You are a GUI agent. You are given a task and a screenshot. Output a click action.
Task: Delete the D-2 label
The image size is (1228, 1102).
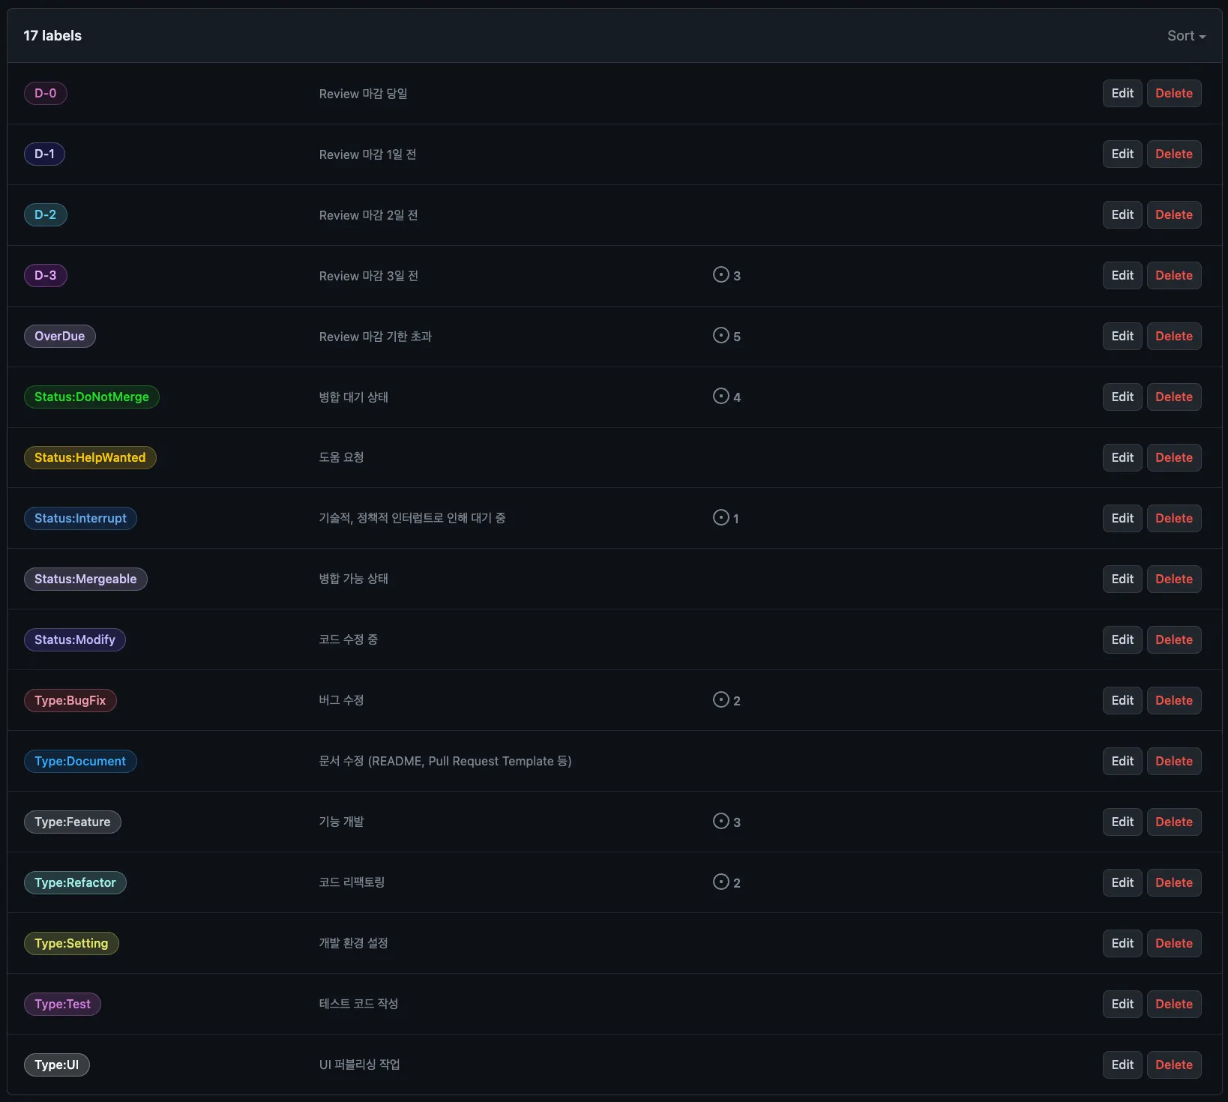(x=1174, y=215)
